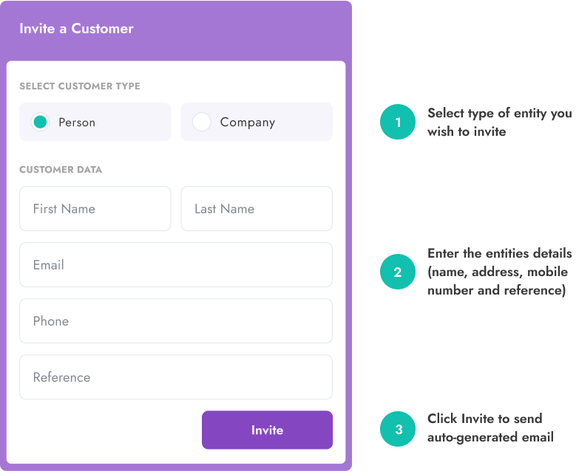
Task: Click the 'Select type of entity' instruction text
Action: pos(500,122)
